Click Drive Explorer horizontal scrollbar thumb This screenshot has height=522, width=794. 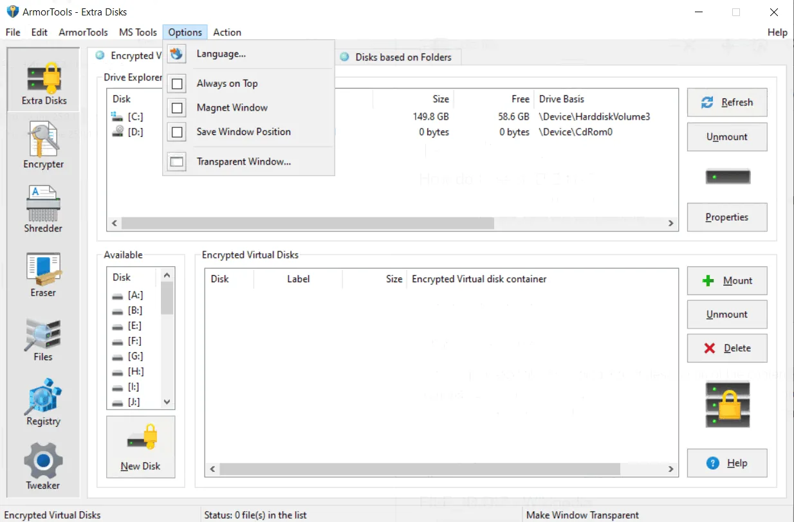[x=308, y=223]
